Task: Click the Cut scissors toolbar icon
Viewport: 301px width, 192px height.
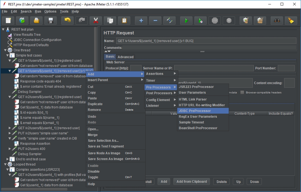Action: pos(96,20)
